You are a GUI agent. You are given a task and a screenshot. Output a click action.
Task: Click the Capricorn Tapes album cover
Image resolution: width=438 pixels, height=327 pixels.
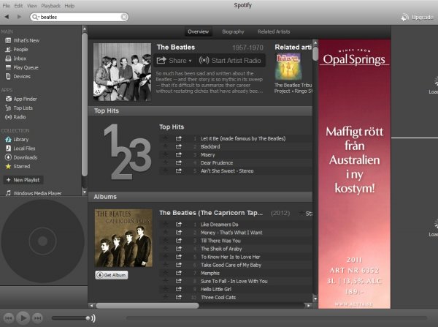pos(123,238)
